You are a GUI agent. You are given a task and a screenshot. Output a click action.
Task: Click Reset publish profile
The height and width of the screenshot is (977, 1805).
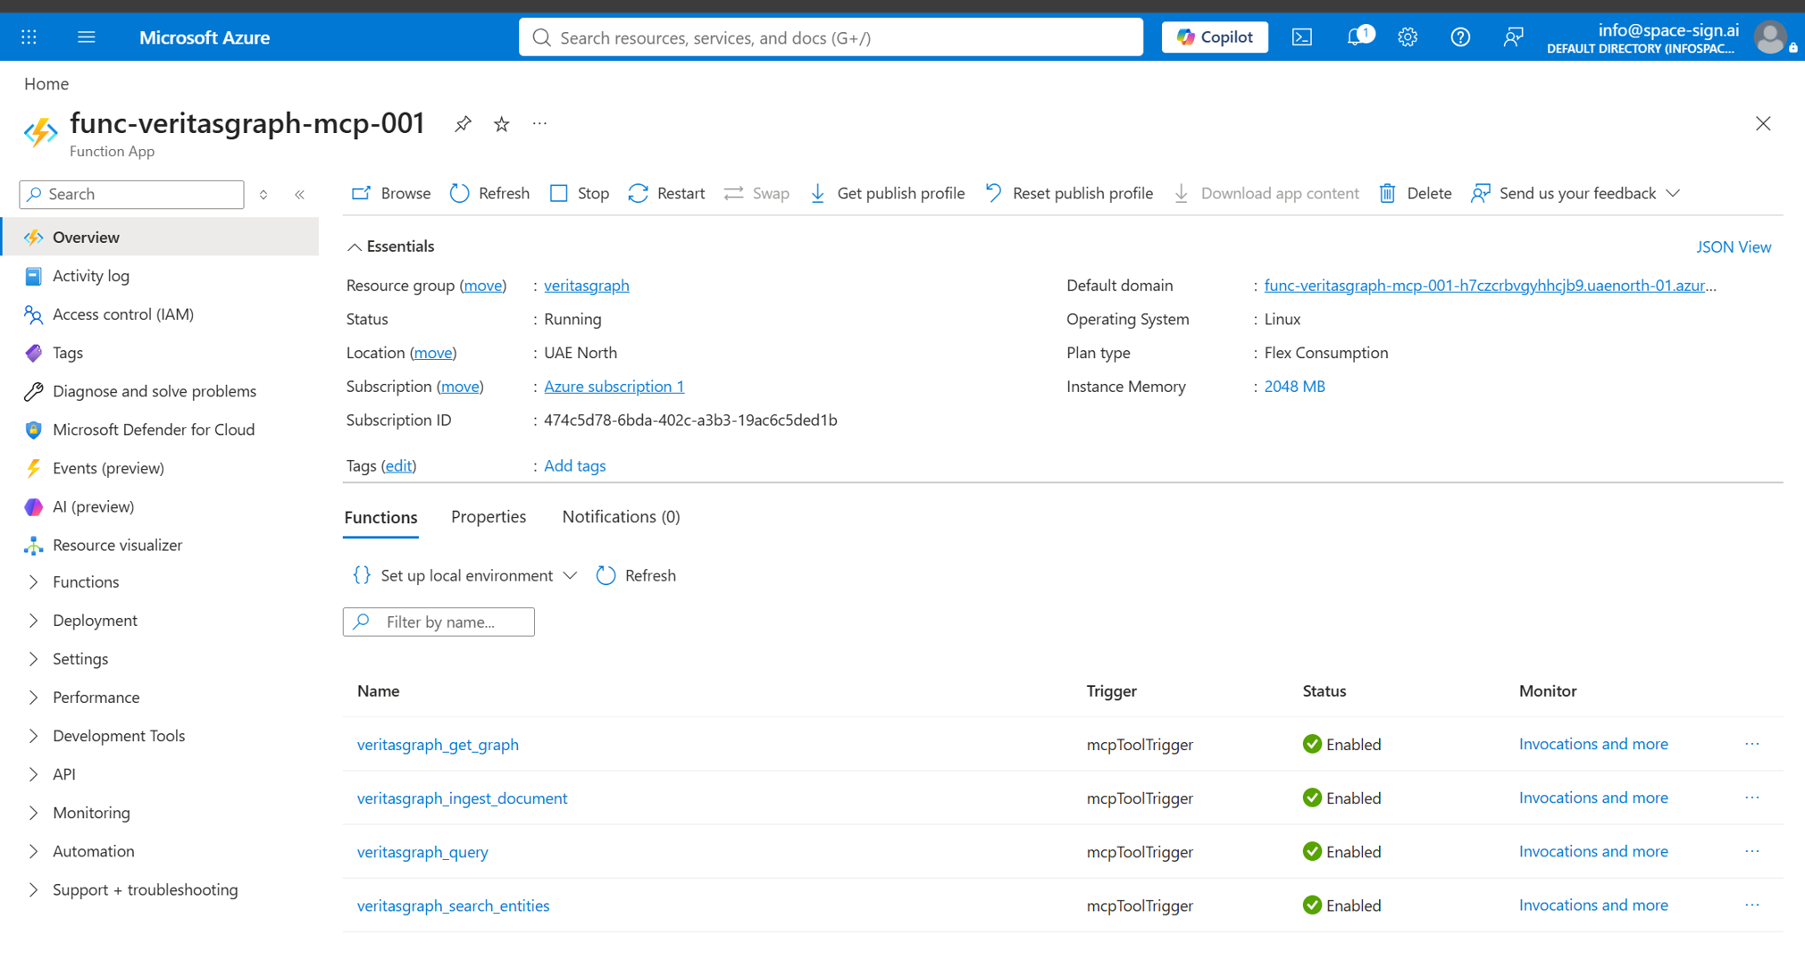click(x=1069, y=193)
